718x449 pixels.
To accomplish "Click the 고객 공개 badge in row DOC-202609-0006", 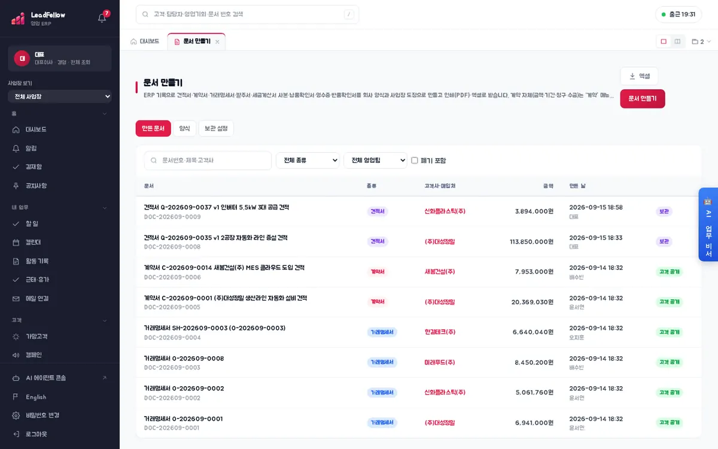I will pos(669,272).
